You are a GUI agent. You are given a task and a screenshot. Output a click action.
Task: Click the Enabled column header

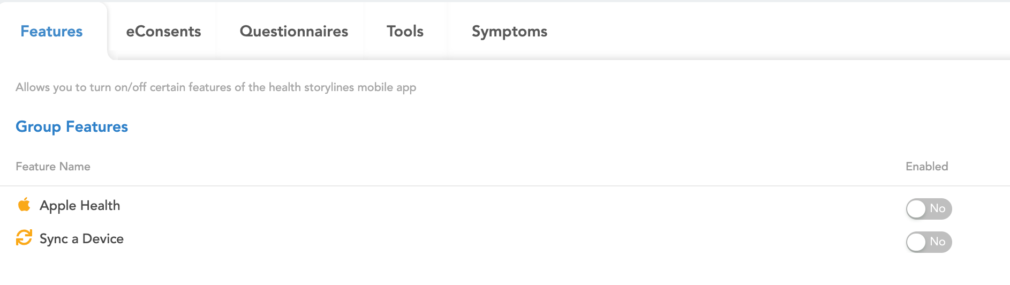[x=926, y=167]
